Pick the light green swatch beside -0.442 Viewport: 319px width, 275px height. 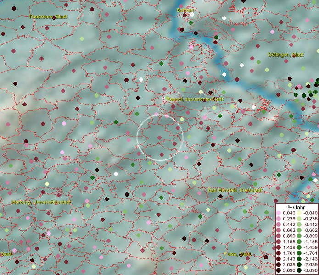(x=299, y=225)
